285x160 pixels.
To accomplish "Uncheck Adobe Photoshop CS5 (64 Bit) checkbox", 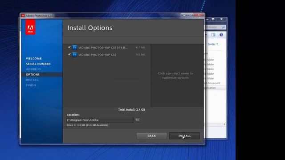I will (69, 48).
